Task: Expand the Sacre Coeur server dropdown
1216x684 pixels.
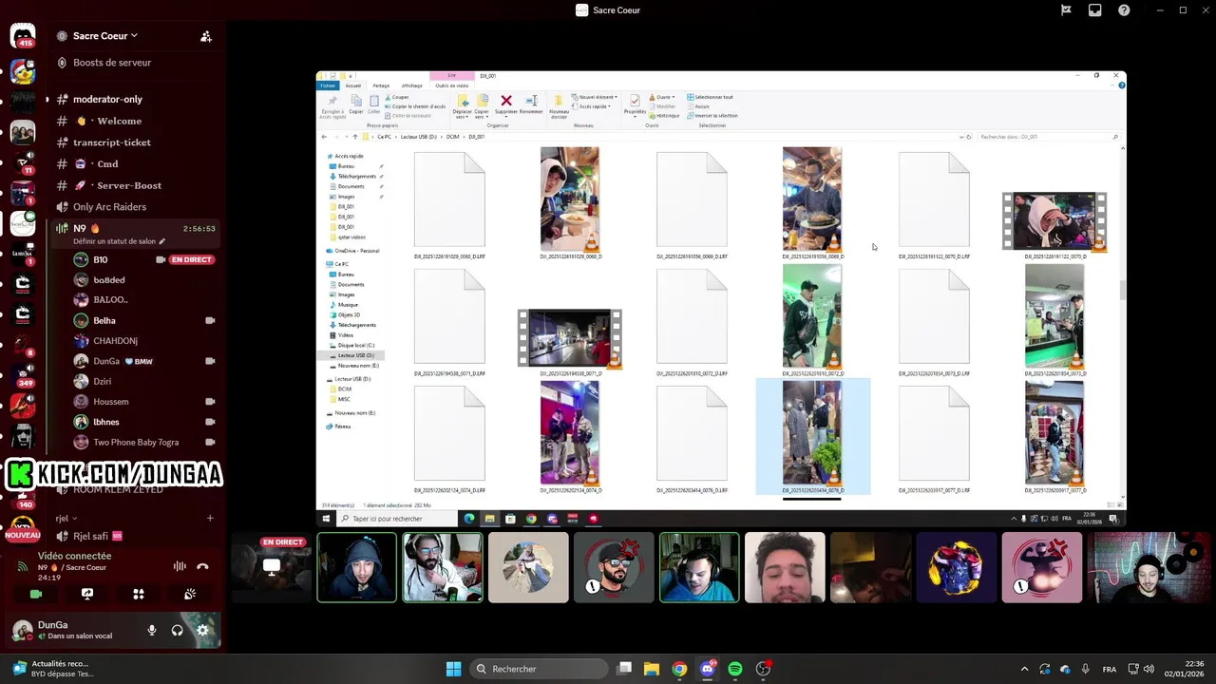Action: pyautogui.click(x=104, y=36)
